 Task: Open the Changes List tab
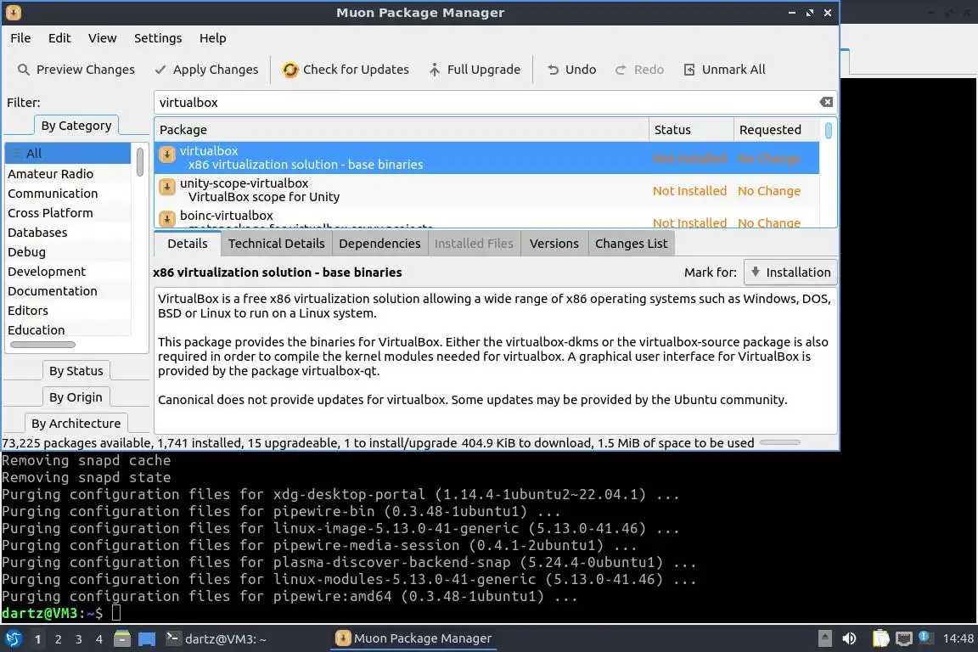tap(632, 244)
